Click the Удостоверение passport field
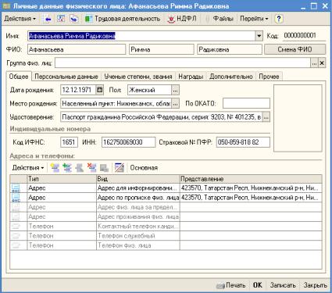This screenshot has width=332, height=293. coord(162,117)
